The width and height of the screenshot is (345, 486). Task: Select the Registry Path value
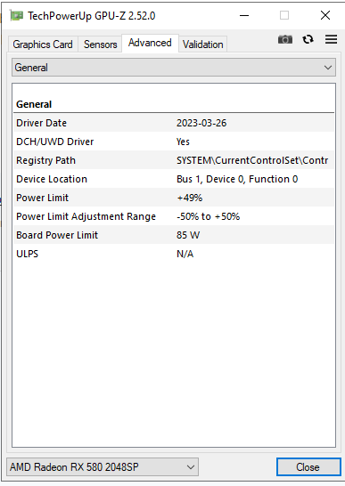pos(252,160)
